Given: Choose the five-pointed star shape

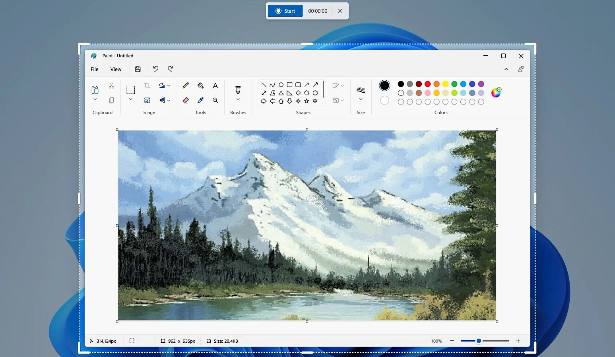Looking at the screenshot, I should click(307, 101).
